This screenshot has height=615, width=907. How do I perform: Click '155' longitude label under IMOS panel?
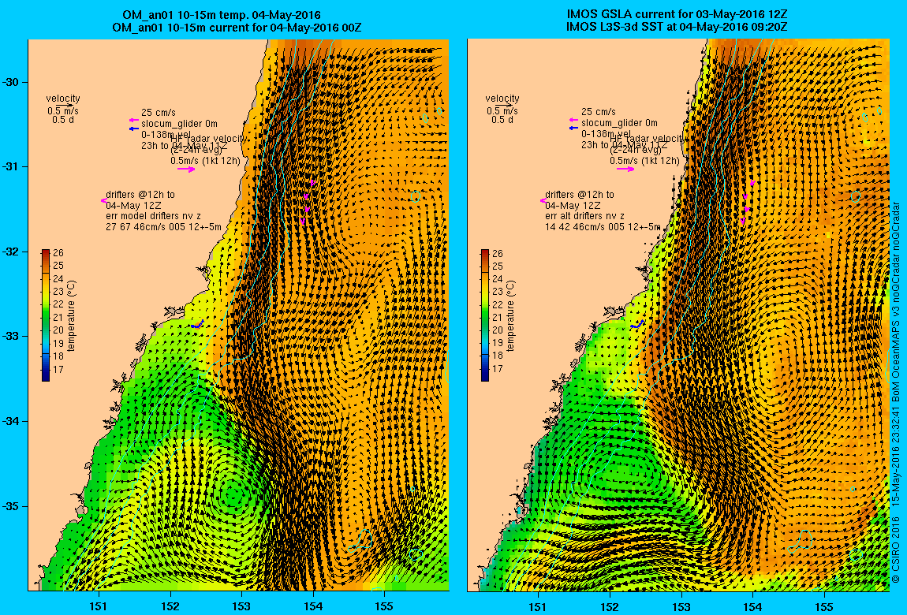(823, 606)
